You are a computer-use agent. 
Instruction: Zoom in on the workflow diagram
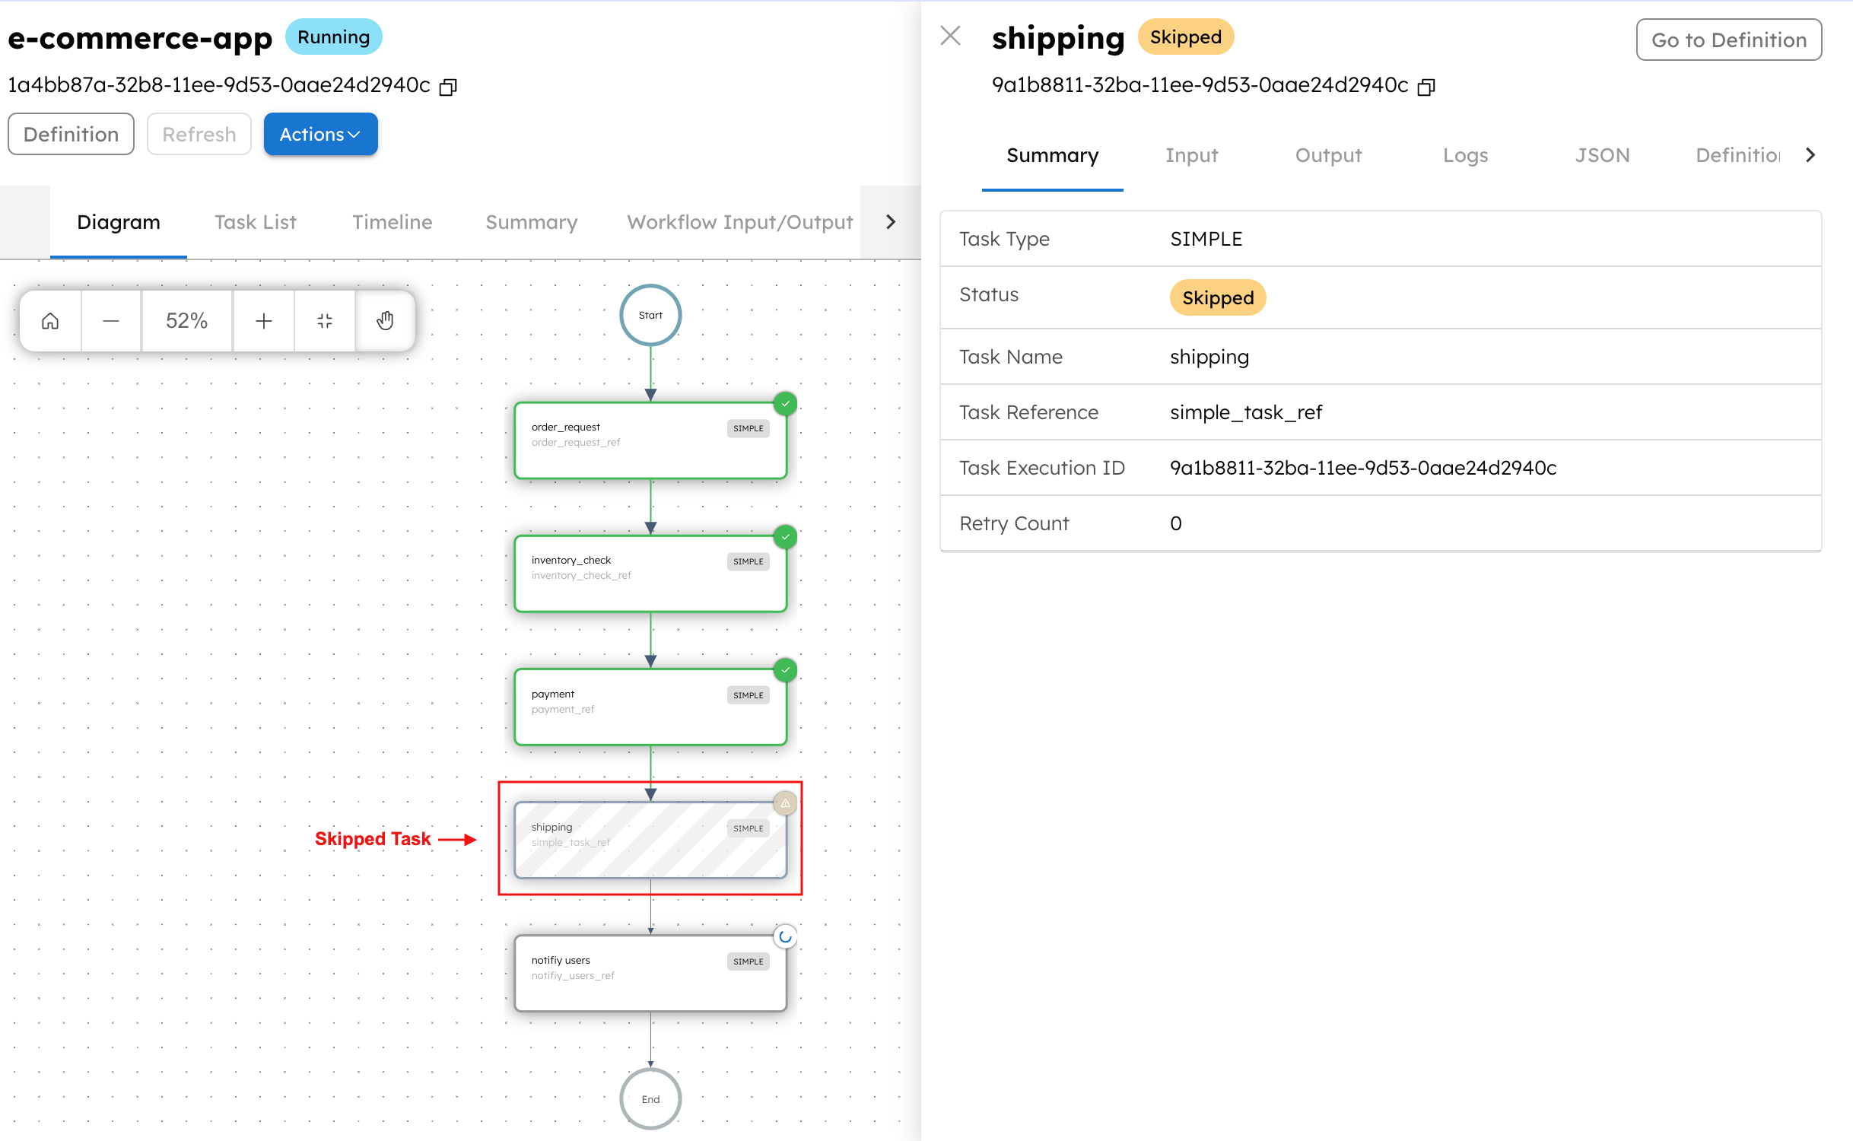263,320
